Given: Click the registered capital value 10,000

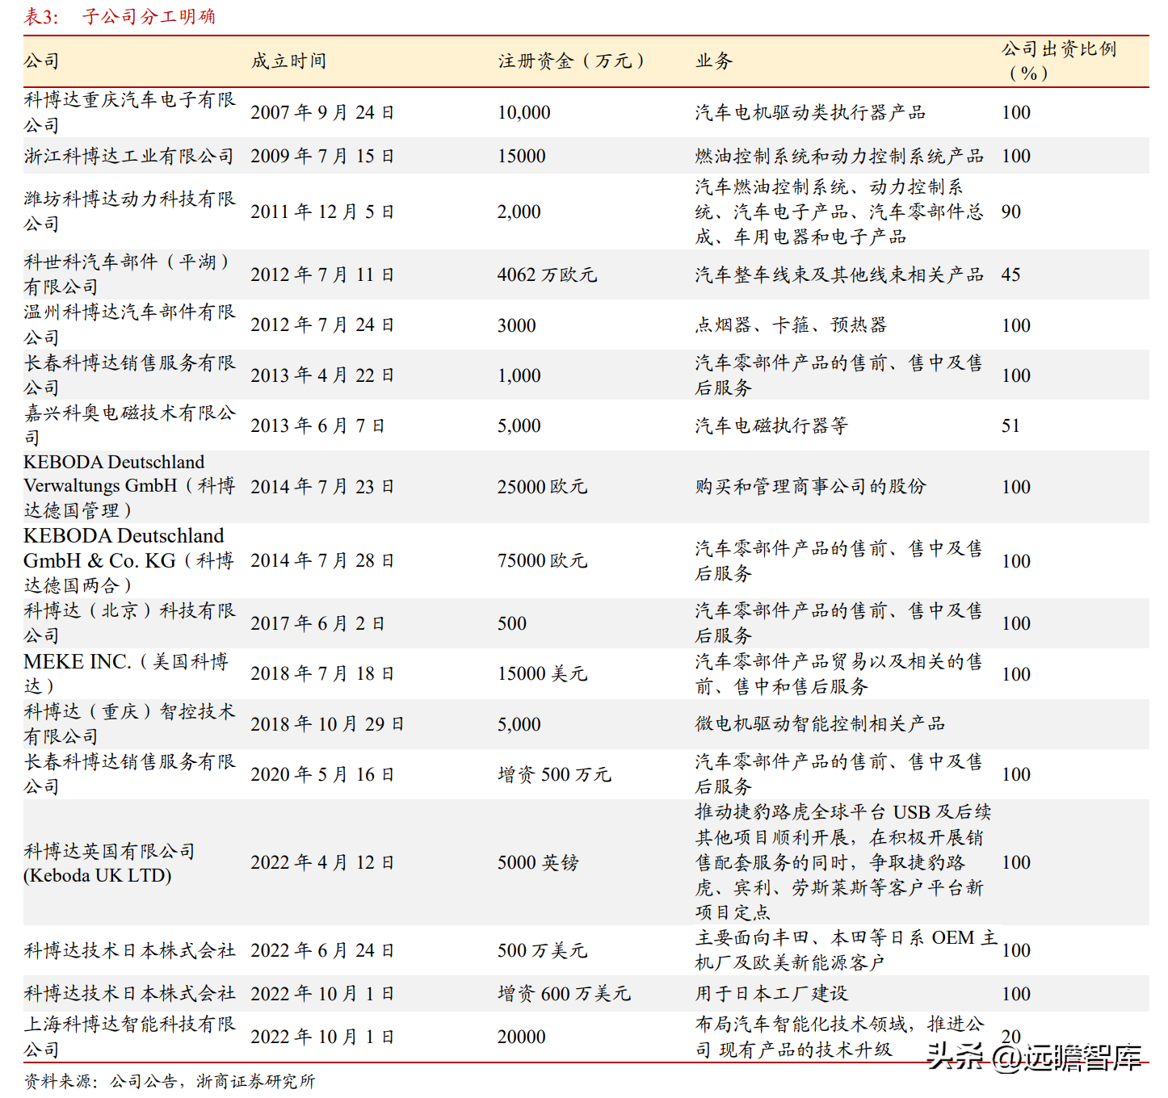Looking at the screenshot, I should [524, 112].
